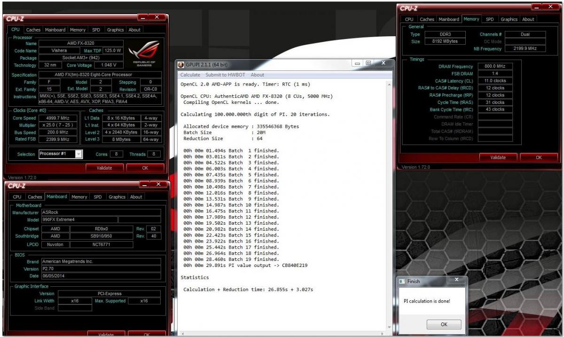Open Memory tab in Mainboard CPU-Z window
The width and height of the screenshot is (564, 337).
[x=79, y=197]
